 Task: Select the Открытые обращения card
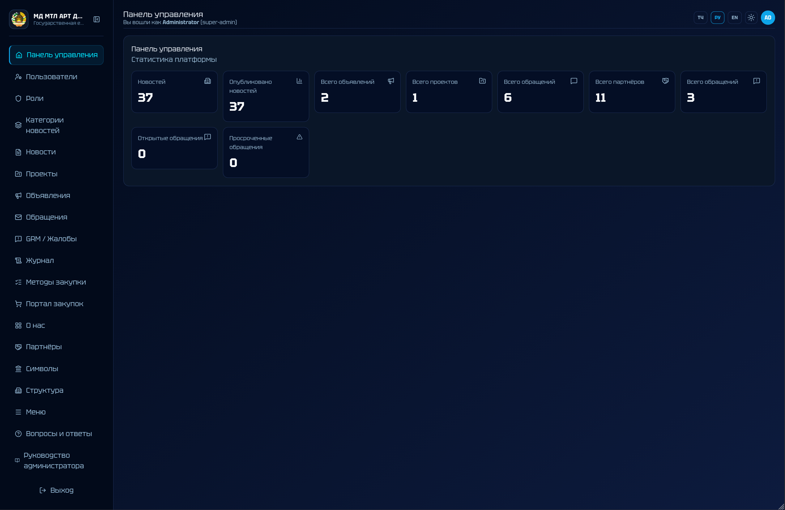pyautogui.click(x=174, y=148)
